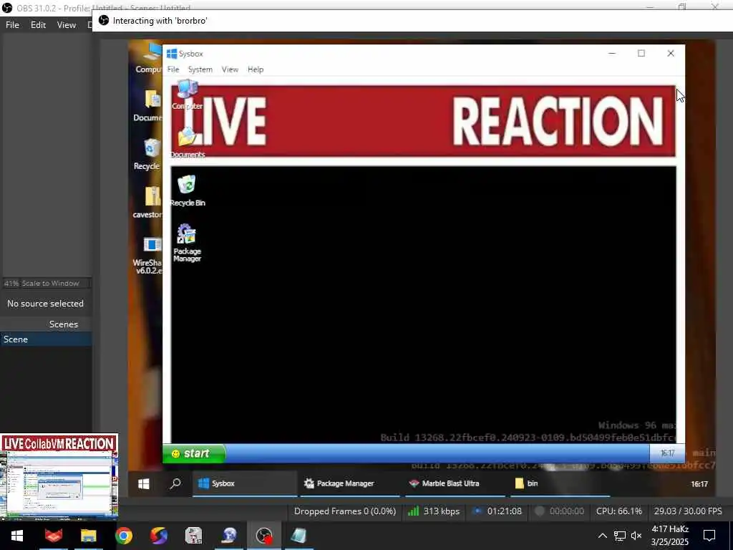
Task: Open Google Chrome from the taskbar
Action: tap(124, 536)
